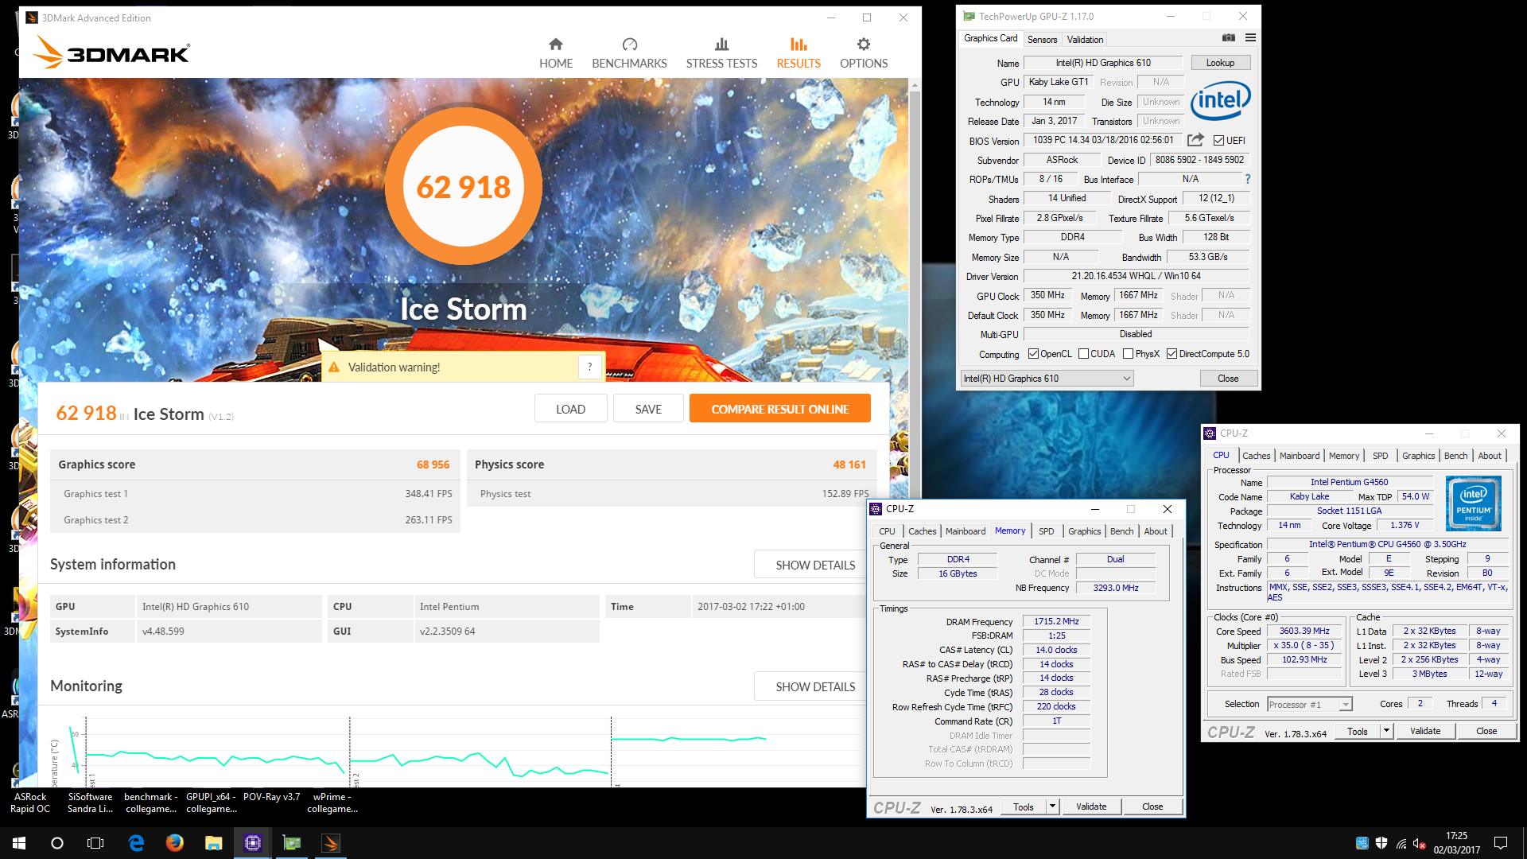Open the SPD tab in the Memory CPU-Z window

(1046, 531)
